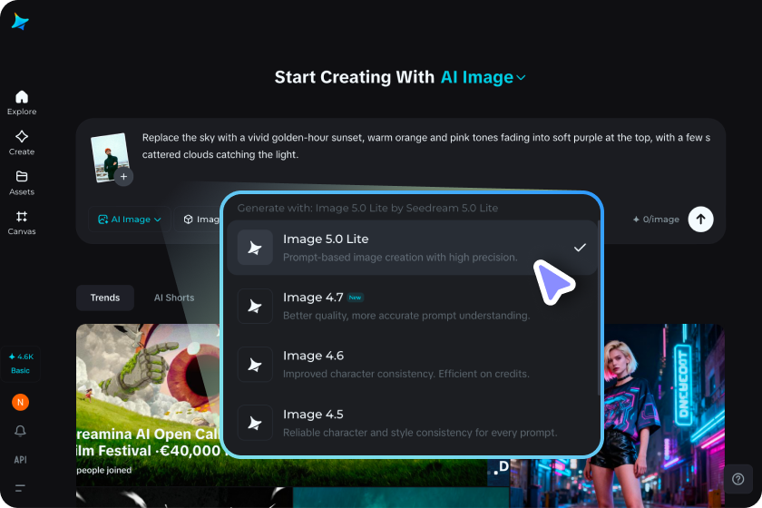
Task: Click the Dreamina logo icon
Action: coord(20,22)
